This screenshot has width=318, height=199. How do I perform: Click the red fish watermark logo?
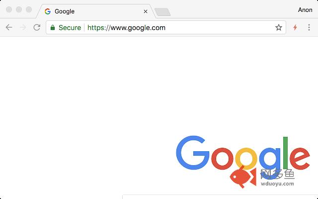coord(243,177)
